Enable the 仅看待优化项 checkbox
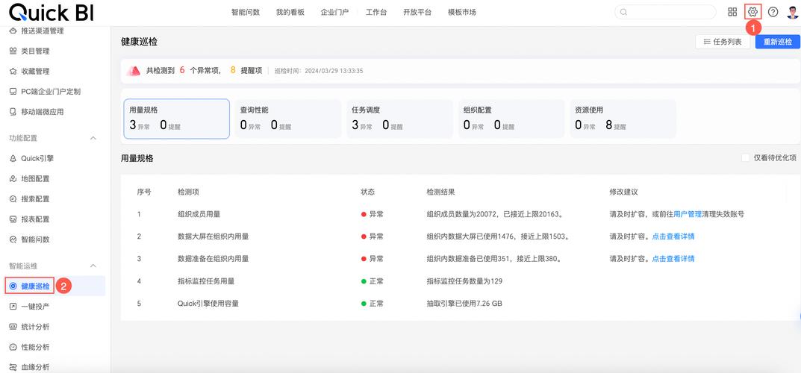 click(746, 158)
